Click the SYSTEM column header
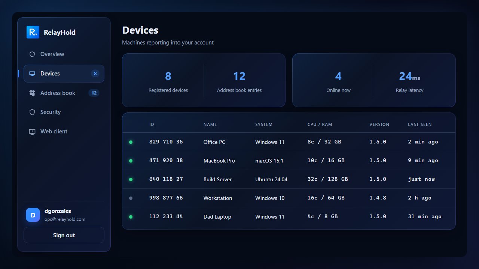This screenshot has height=269, width=479. (x=264, y=124)
